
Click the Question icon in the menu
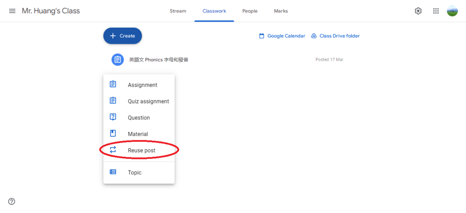(113, 117)
